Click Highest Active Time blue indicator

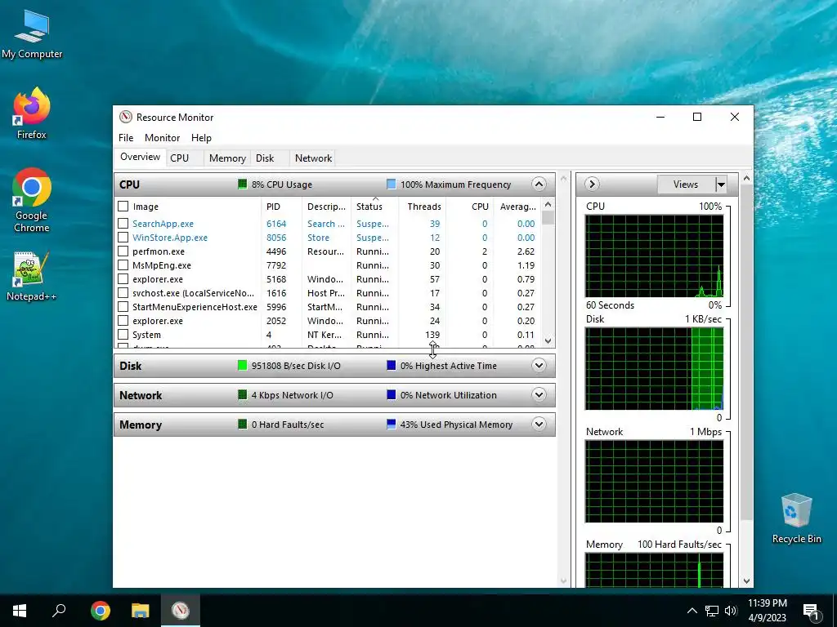click(392, 365)
